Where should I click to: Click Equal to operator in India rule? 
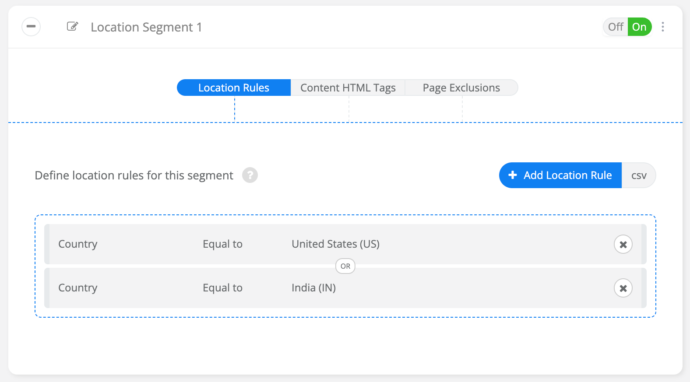222,288
